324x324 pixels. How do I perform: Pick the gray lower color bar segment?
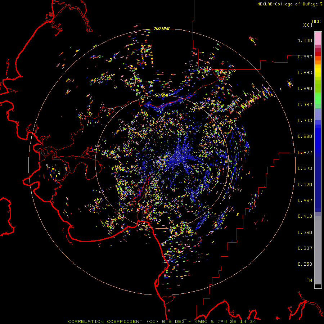click(x=318, y=250)
